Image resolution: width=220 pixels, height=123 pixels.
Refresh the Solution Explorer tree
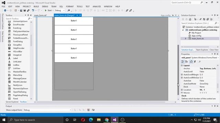[x=204, y=19]
